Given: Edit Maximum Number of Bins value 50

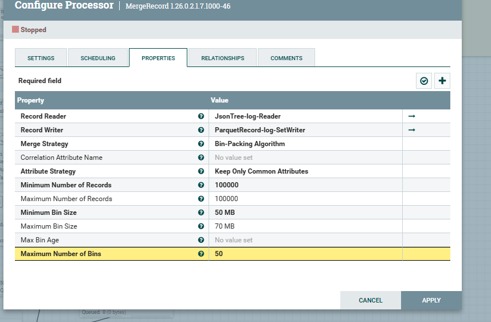Looking at the screenshot, I should (305, 254).
